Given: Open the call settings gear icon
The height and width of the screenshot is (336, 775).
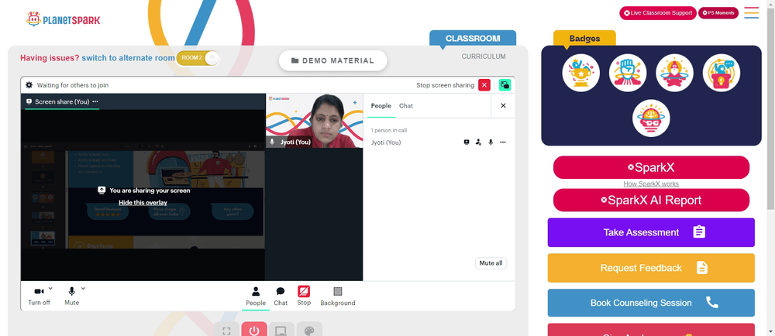Looking at the screenshot, I should (x=29, y=85).
